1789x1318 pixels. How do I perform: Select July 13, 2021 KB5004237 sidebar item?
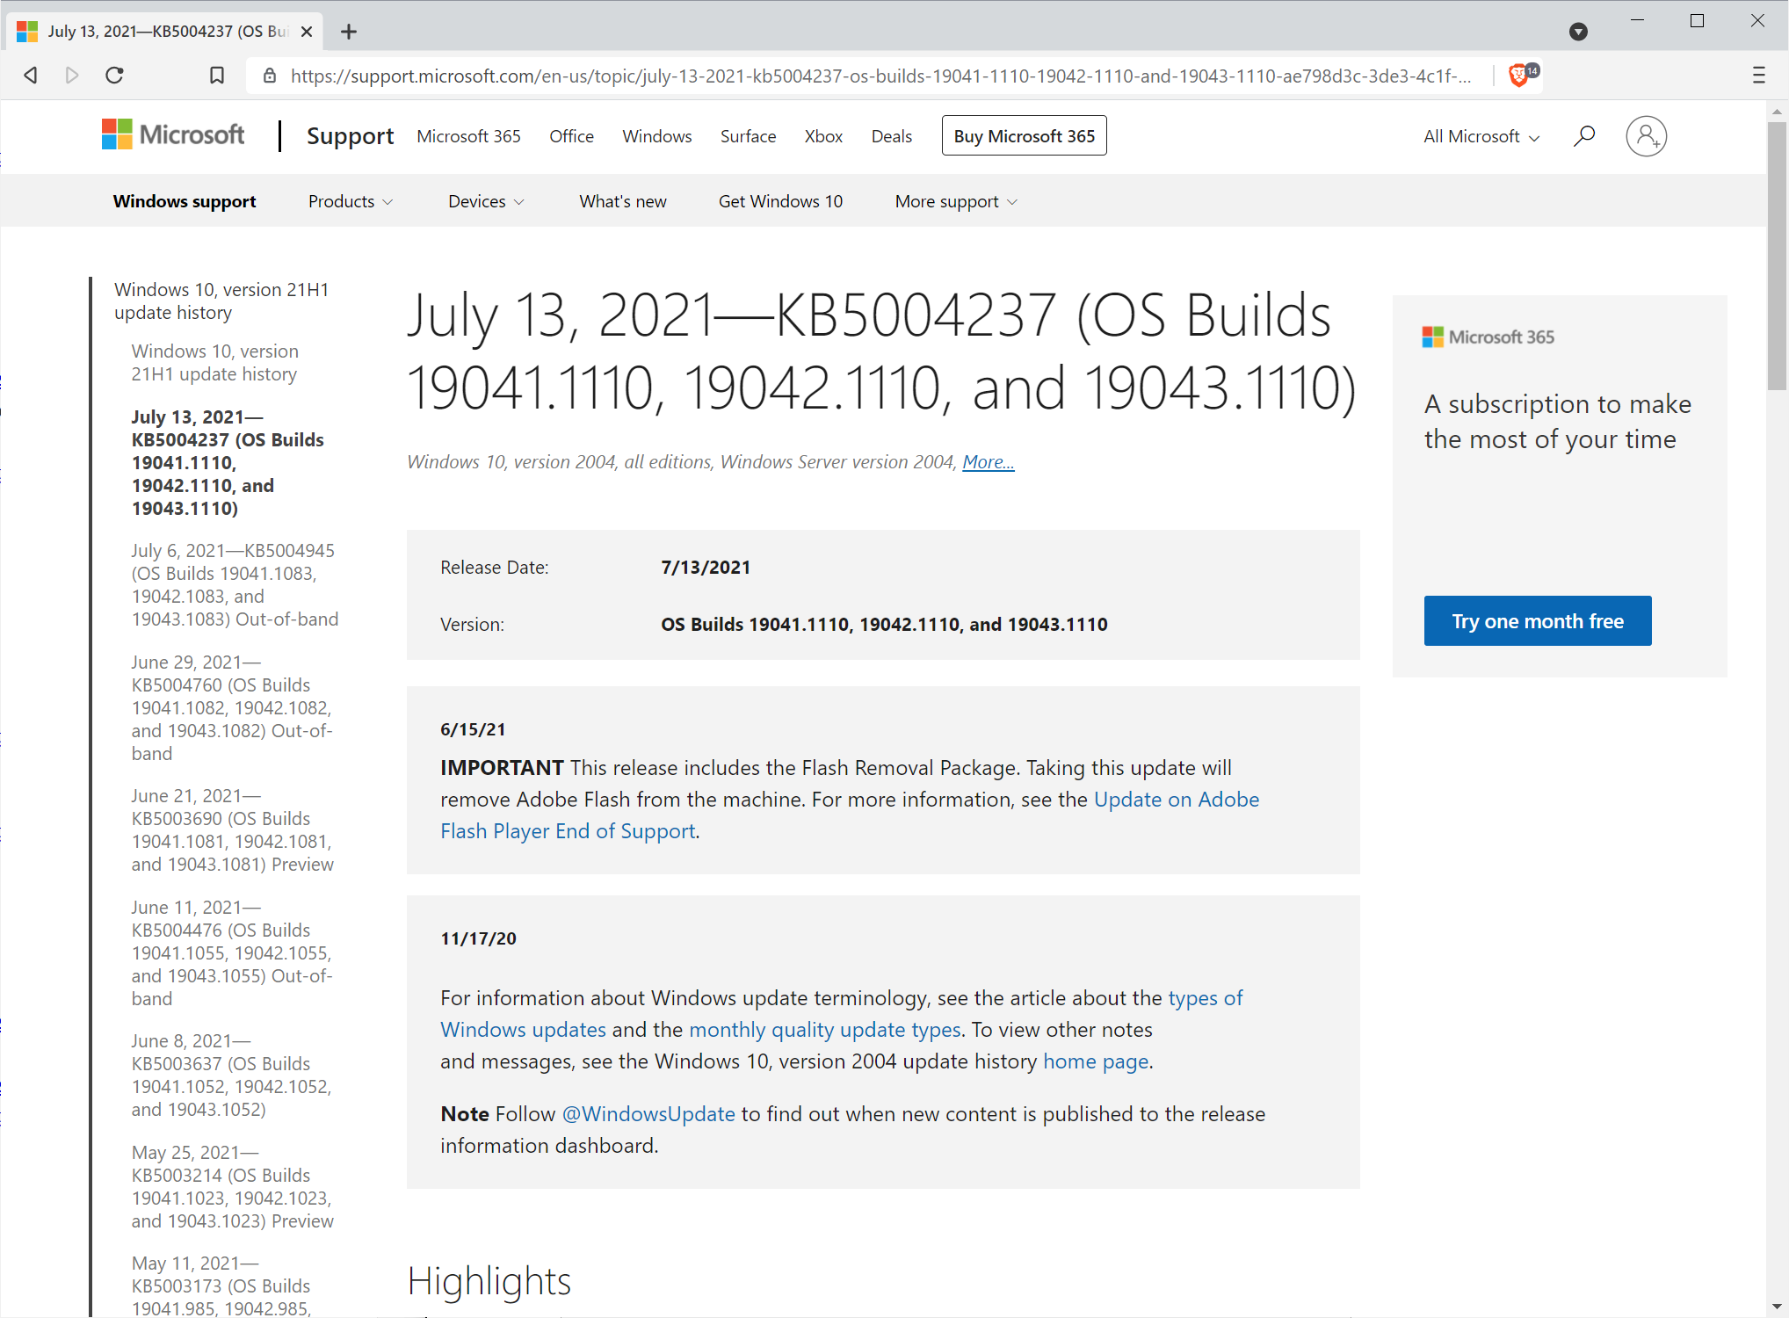[x=228, y=463]
